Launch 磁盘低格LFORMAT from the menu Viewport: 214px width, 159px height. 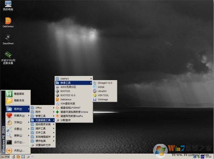pos(74,108)
